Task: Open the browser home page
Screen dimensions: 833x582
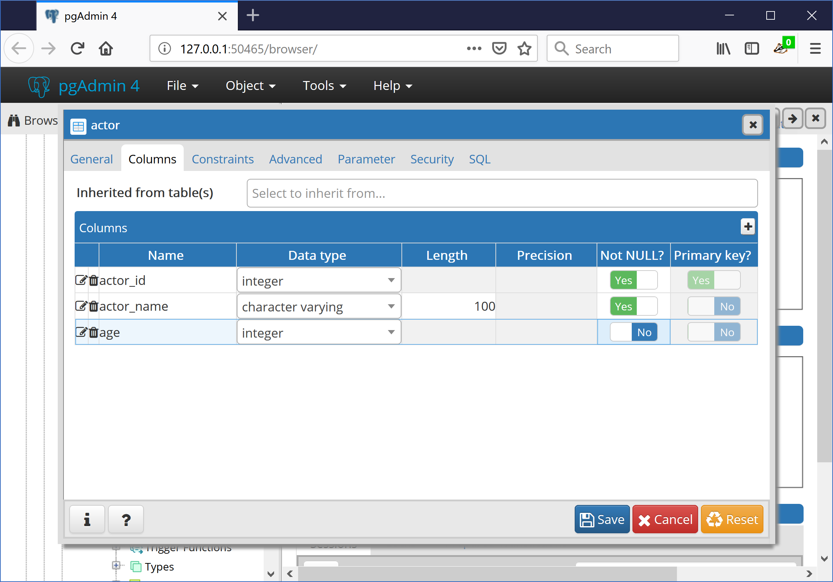Action: pos(106,49)
